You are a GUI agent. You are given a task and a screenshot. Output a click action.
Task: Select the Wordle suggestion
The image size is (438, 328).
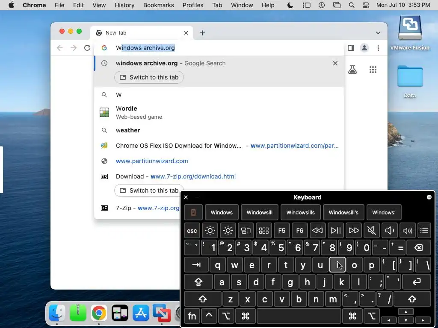coord(219,112)
